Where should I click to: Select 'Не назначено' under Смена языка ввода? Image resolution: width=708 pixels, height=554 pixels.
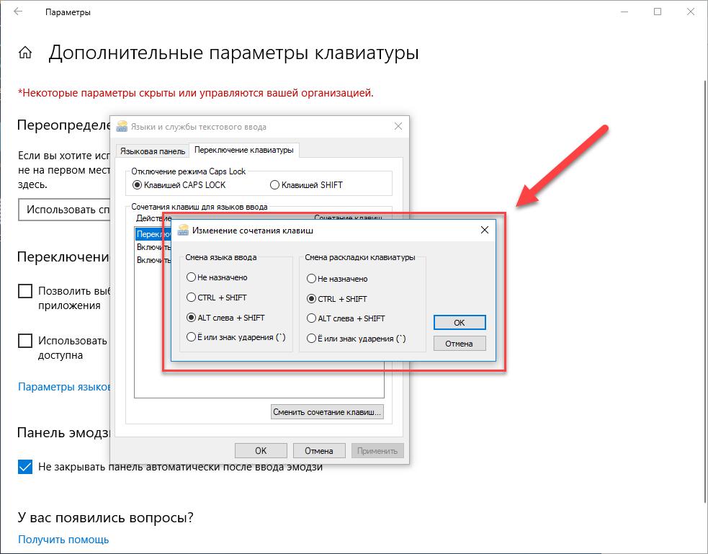(218, 277)
